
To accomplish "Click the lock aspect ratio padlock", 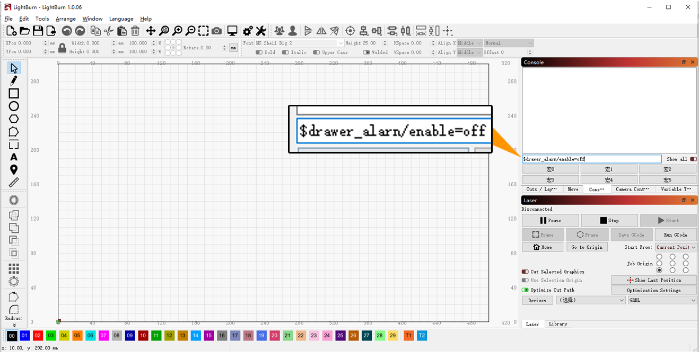I will [62, 48].
